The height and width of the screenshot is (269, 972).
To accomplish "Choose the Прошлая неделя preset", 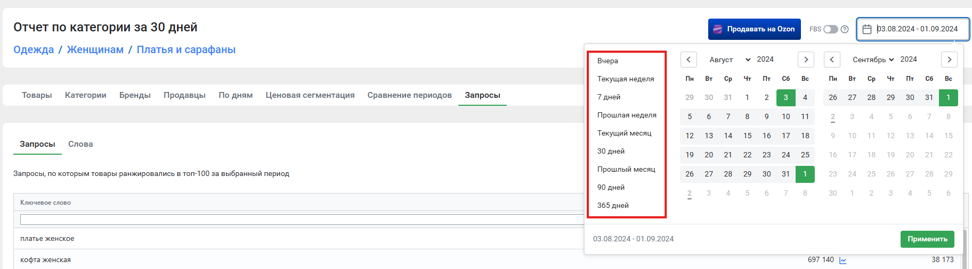I will (627, 115).
